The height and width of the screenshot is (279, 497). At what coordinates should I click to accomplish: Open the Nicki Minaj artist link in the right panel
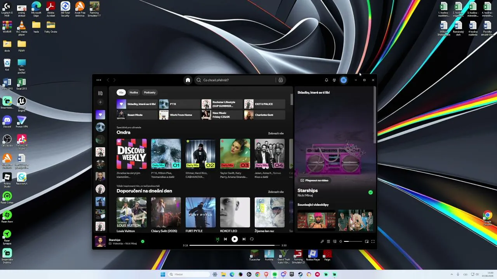pyautogui.click(x=305, y=196)
